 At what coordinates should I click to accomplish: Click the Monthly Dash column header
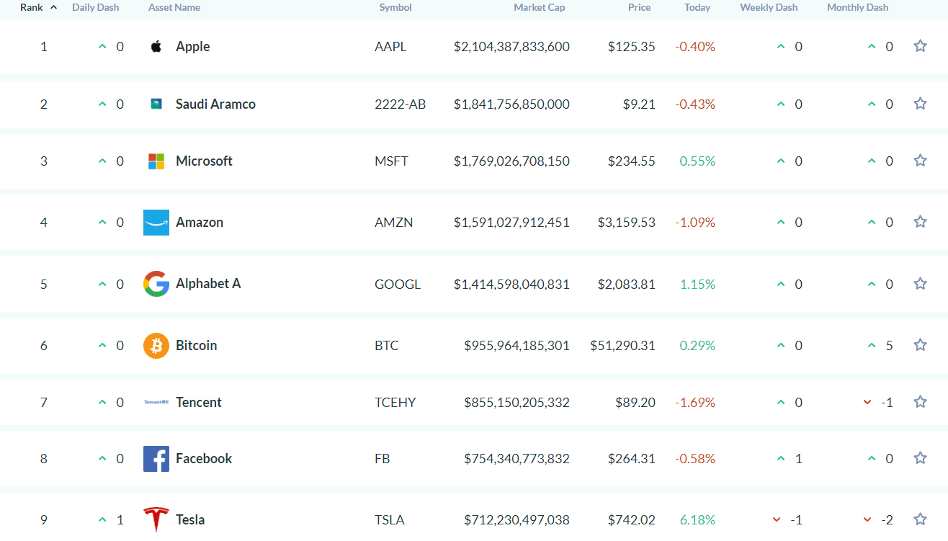(x=857, y=7)
